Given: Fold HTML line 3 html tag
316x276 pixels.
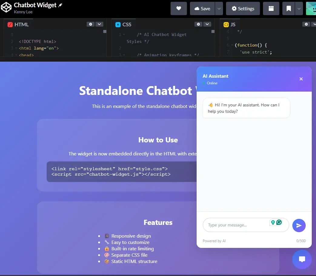Looking at the screenshot, I should [16, 48].
